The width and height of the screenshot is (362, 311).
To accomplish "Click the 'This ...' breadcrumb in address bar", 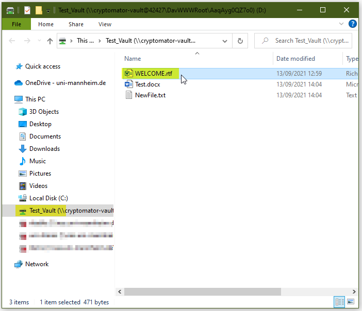I will point(86,41).
